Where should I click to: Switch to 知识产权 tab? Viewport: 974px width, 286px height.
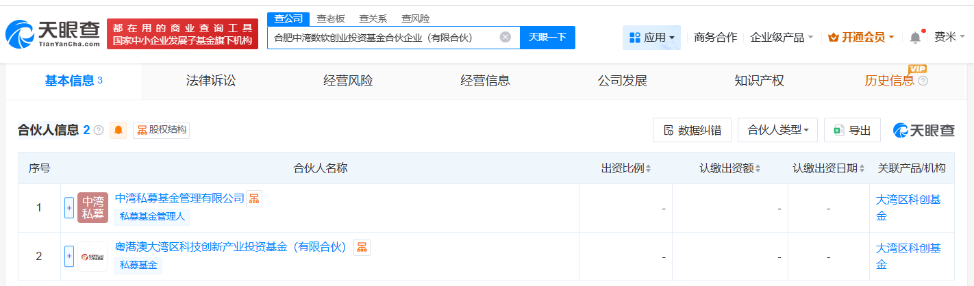click(759, 81)
